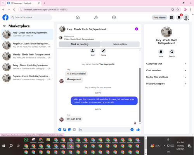Click the browser address bar URL
Viewport: 194px width, 155px height.
45,10
